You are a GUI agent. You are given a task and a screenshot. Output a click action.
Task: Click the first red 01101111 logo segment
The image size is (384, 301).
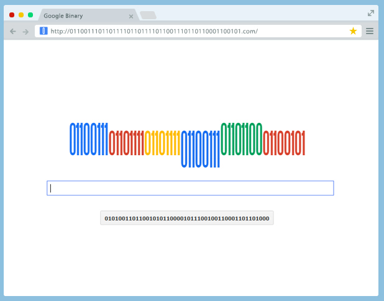click(x=126, y=143)
